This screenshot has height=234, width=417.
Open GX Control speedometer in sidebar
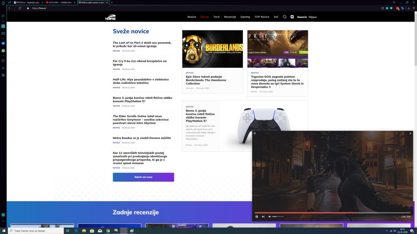point(3,16)
